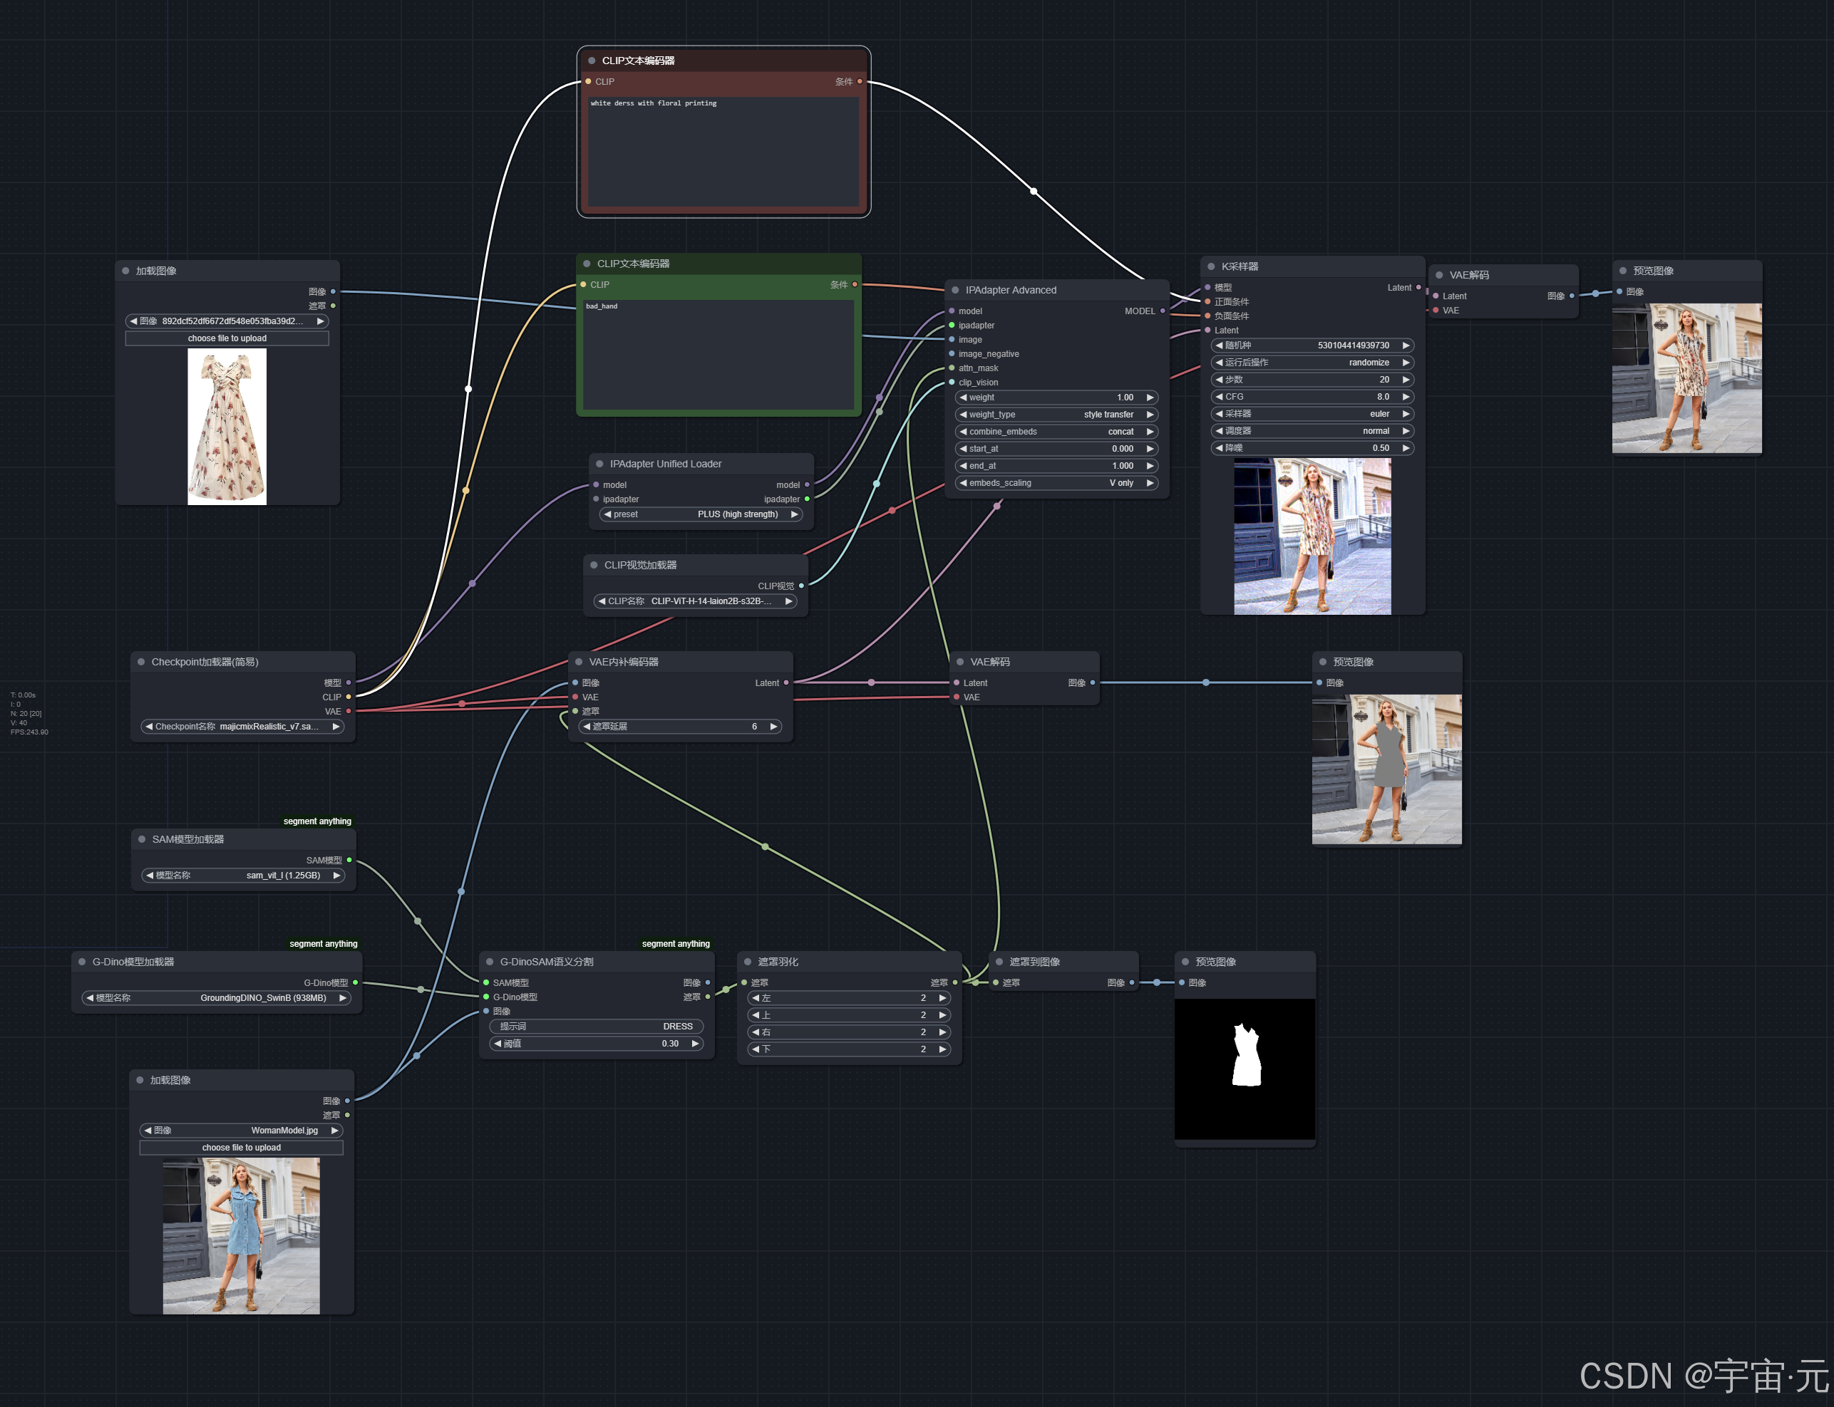Open the weight_type style transfer dropdown
Image resolution: width=1834 pixels, height=1407 pixels.
[x=1056, y=415]
